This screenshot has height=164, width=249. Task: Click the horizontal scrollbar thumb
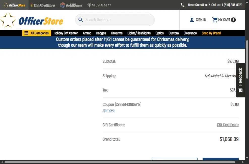pos(120,162)
